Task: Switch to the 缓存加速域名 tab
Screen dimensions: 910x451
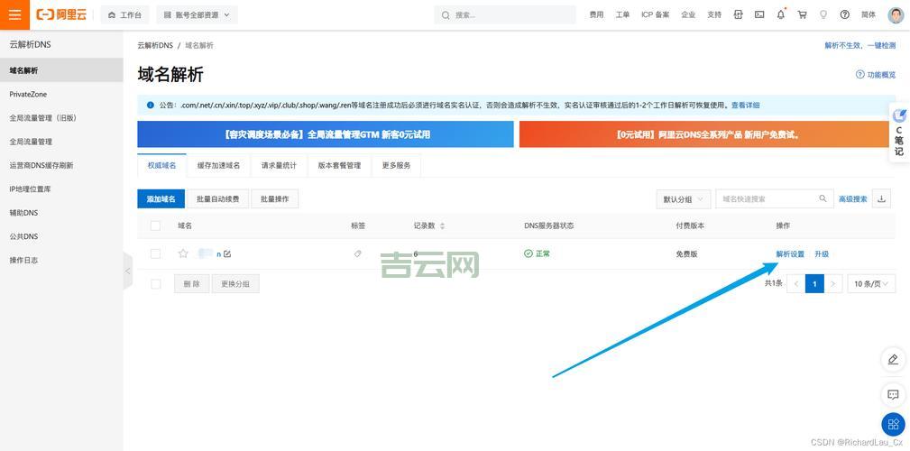Action: pos(219,165)
